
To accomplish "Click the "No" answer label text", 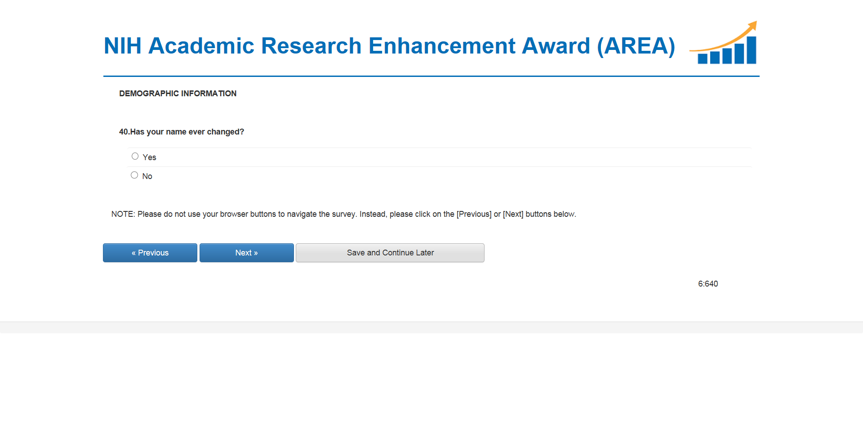I will 147,176.
